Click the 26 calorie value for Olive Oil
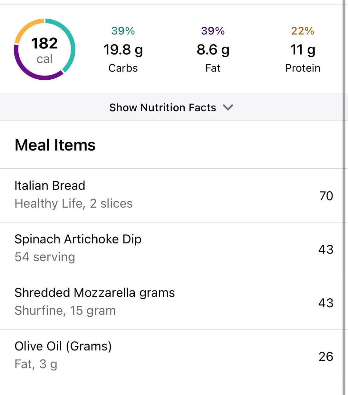 326,356
